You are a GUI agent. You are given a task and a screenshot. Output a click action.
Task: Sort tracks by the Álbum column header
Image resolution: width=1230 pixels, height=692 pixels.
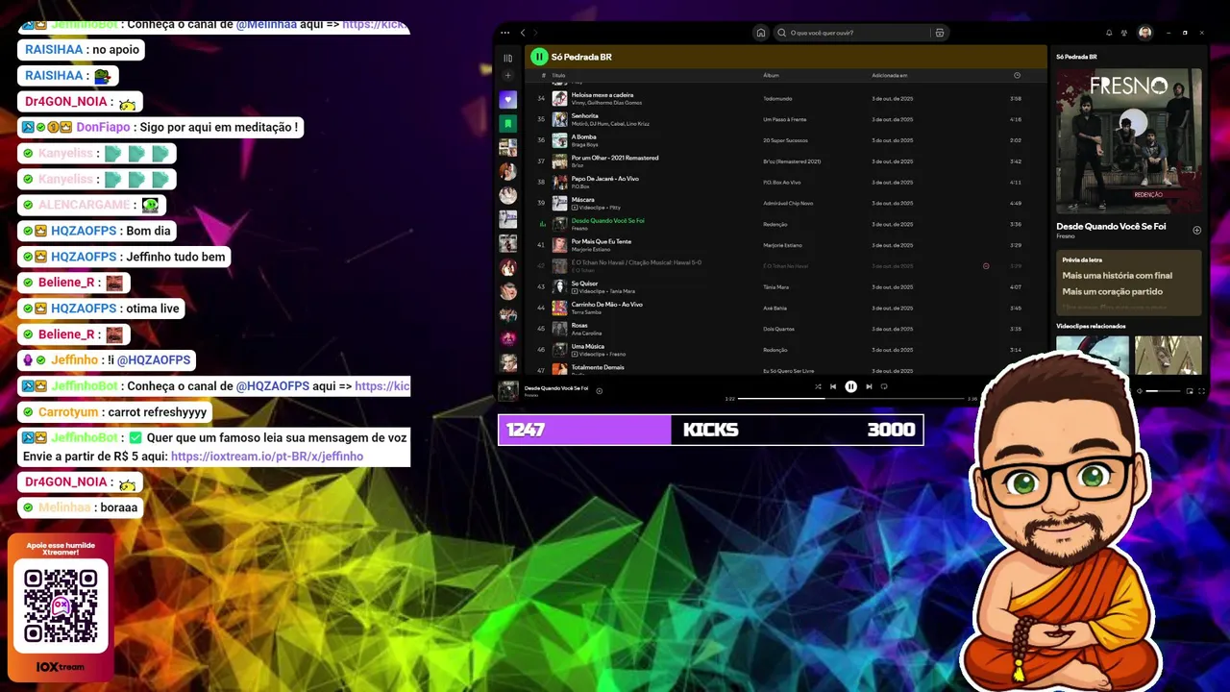[x=771, y=75]
